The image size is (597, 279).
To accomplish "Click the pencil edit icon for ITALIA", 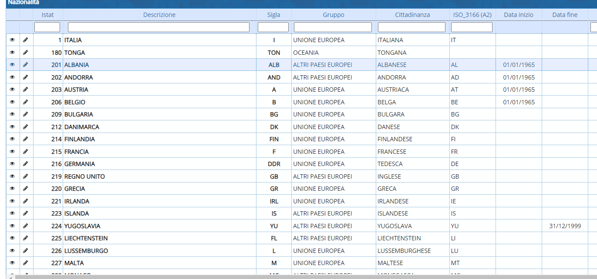I will point(25,40).
